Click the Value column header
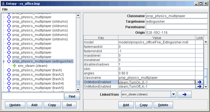210x112 pixels. [157, 38]
